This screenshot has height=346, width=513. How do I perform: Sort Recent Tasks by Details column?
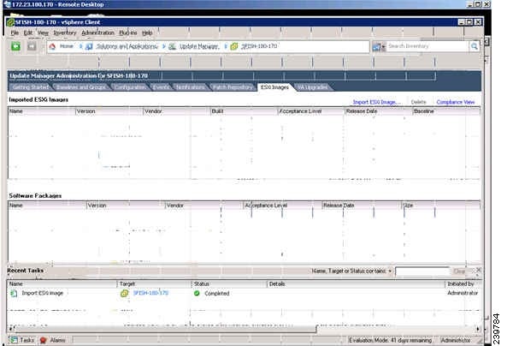click(x=356, y=284)
